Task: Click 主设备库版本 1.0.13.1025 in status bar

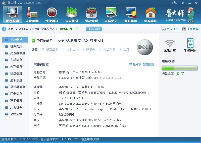Action: click(59, 139)
